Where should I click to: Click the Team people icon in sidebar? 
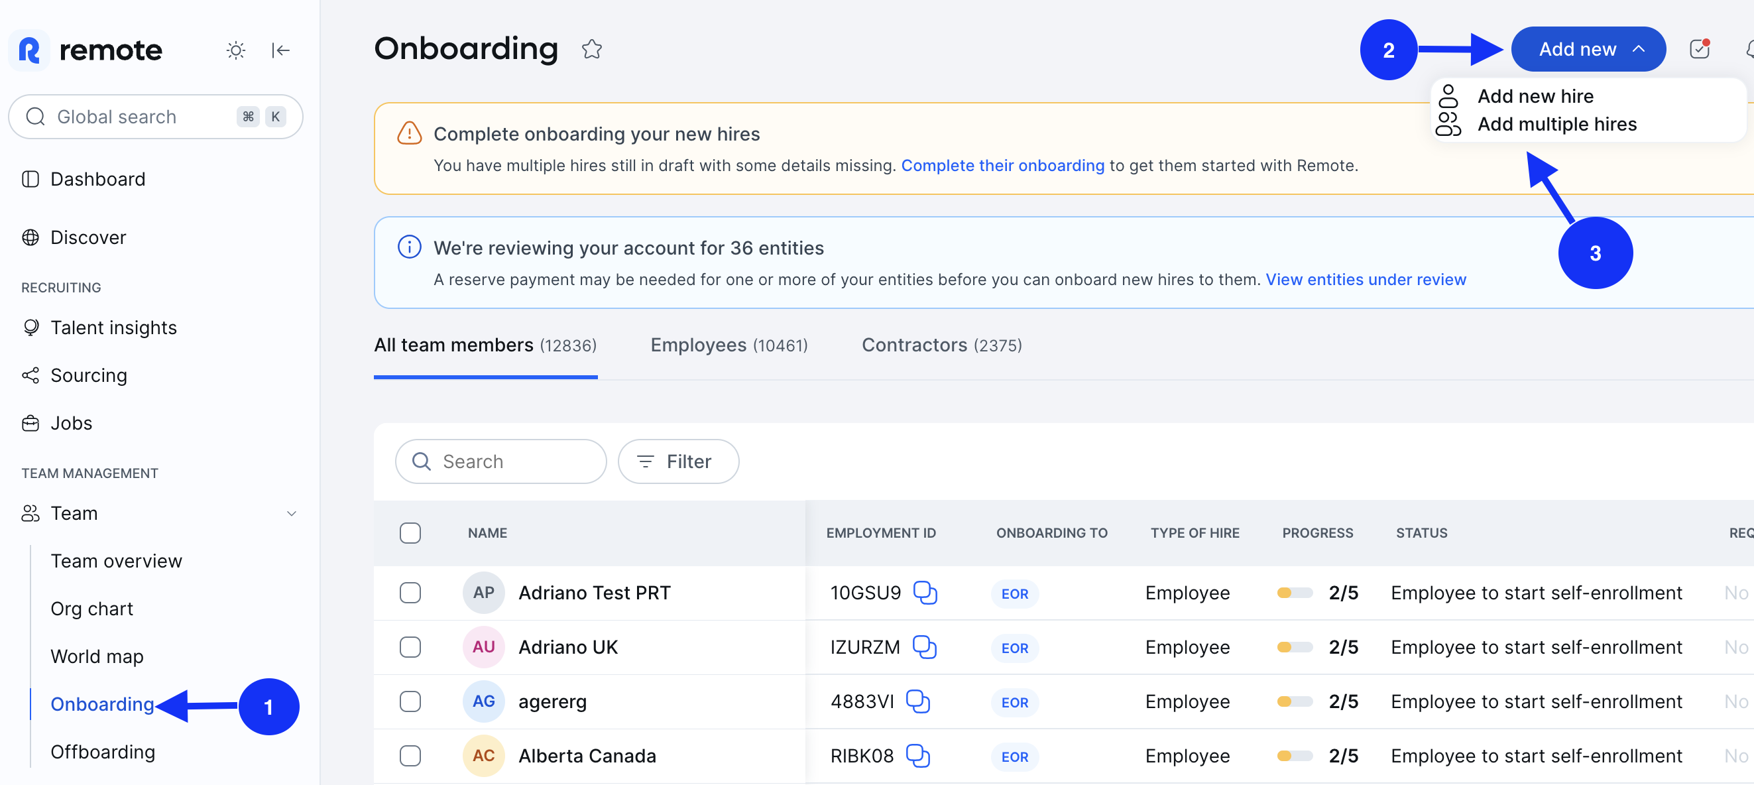(30, 513)
